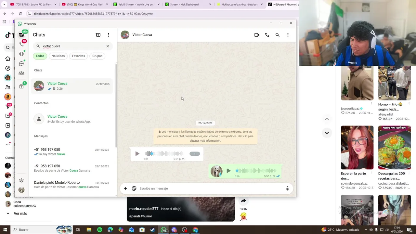416x234 pixels.
Task: Select the Todos chat filter
Action: coord(40,56)
